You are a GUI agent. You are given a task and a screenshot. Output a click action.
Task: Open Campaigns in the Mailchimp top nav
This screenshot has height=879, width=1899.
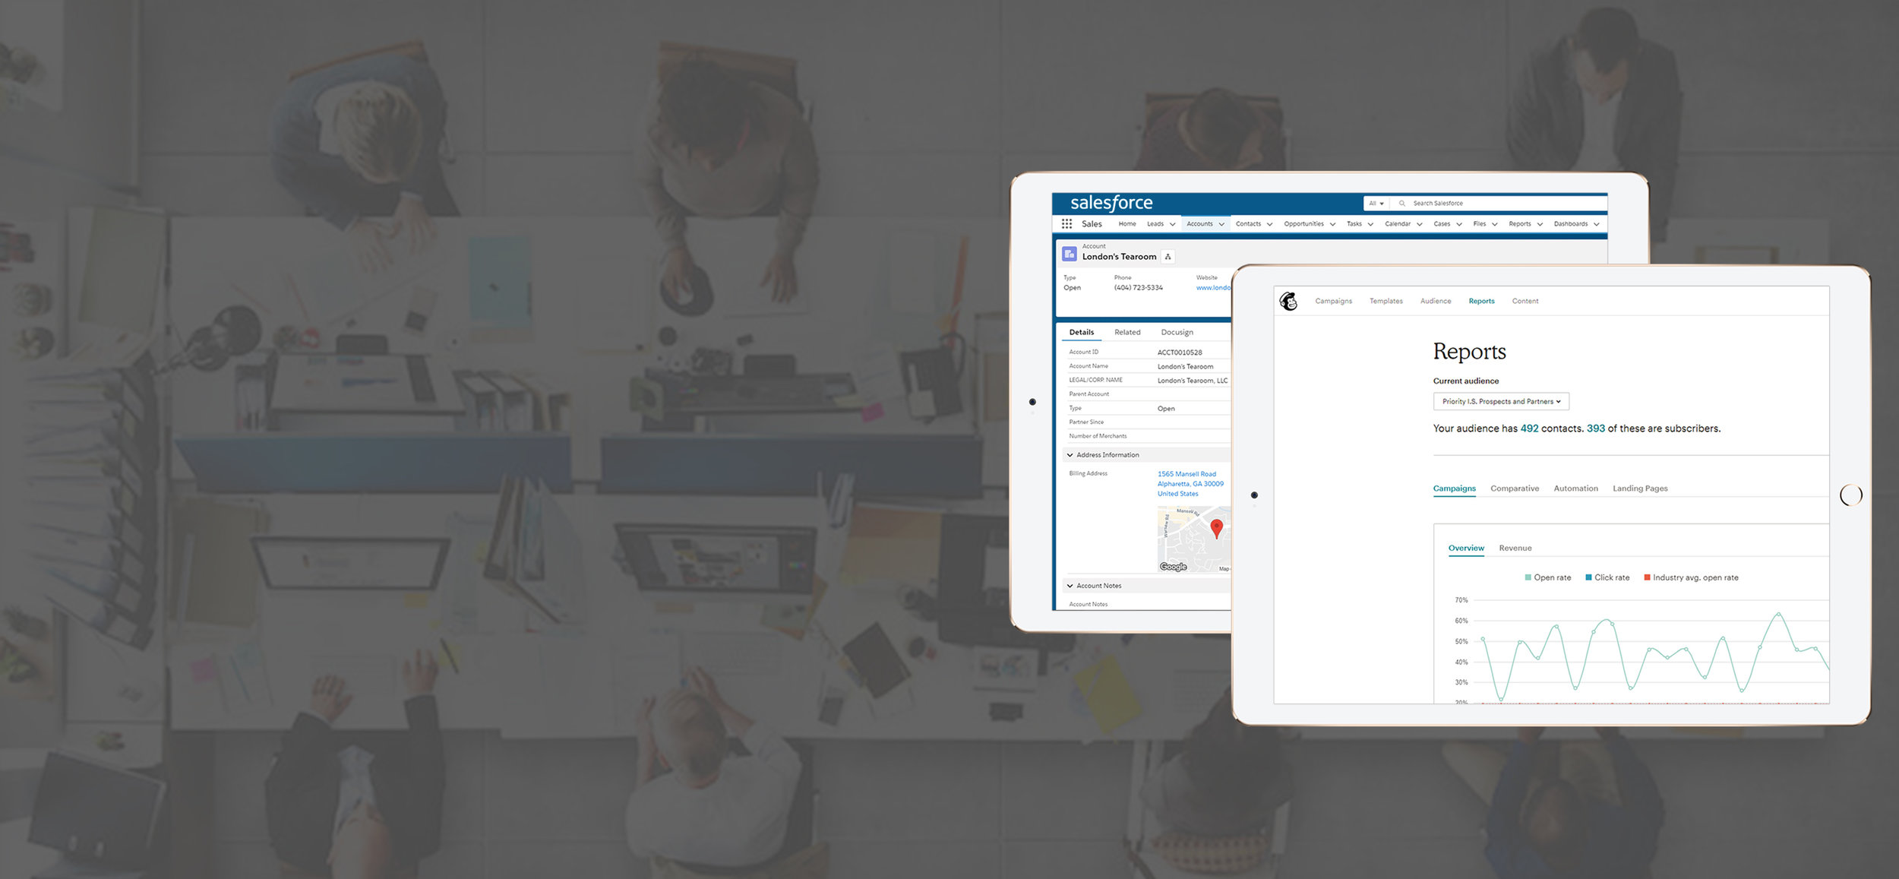(x=1333, y=302)
